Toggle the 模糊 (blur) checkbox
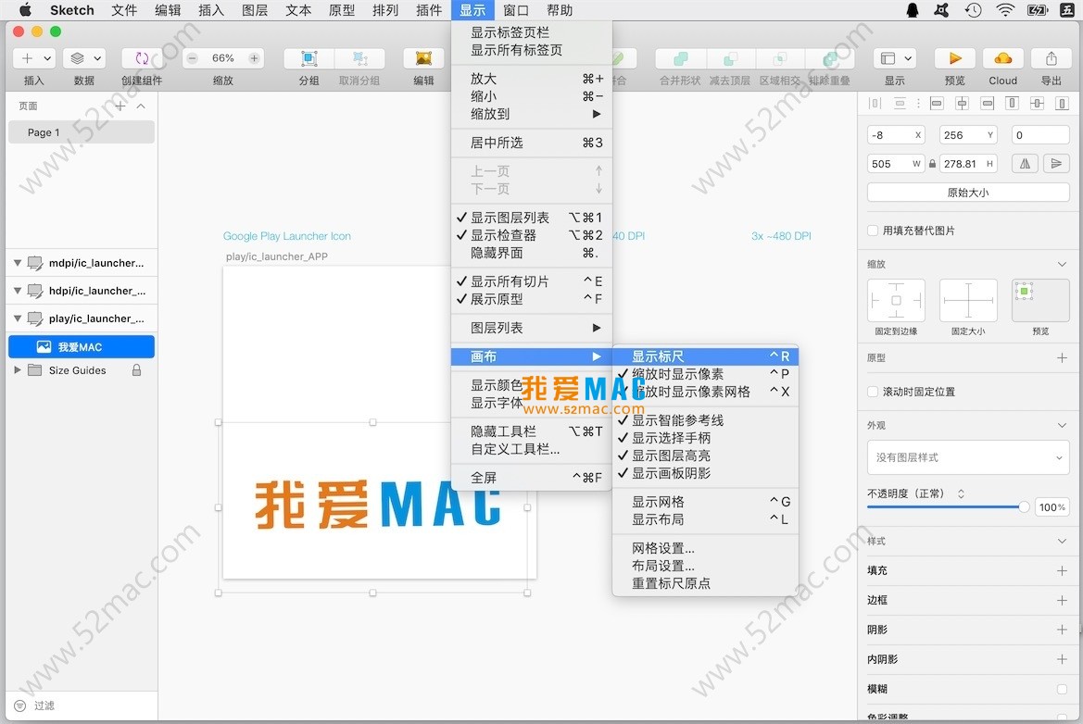Image resolution: width=1083 pixels, height=724 pixels. pyautogui.click(x=1063, y=689)
